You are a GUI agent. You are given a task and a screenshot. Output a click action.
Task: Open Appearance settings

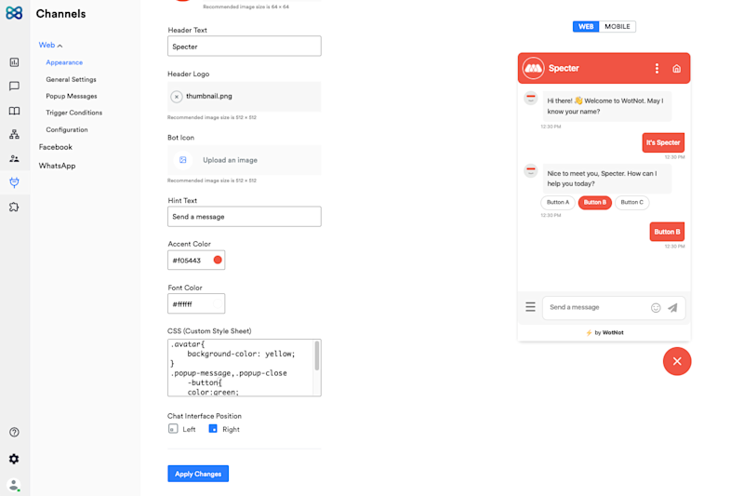[x=64, y=62]
